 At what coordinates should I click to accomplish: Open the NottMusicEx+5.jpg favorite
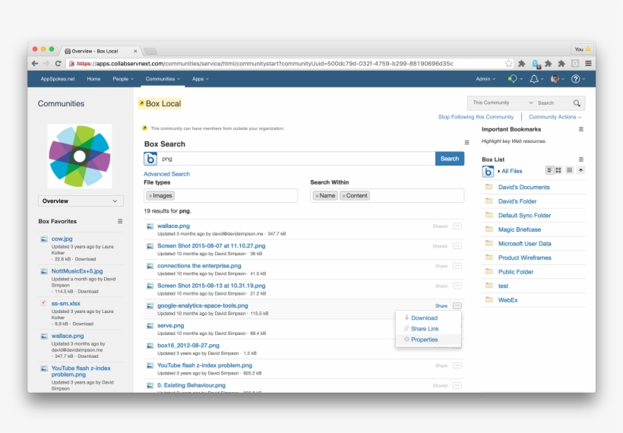tap(77, 271)
